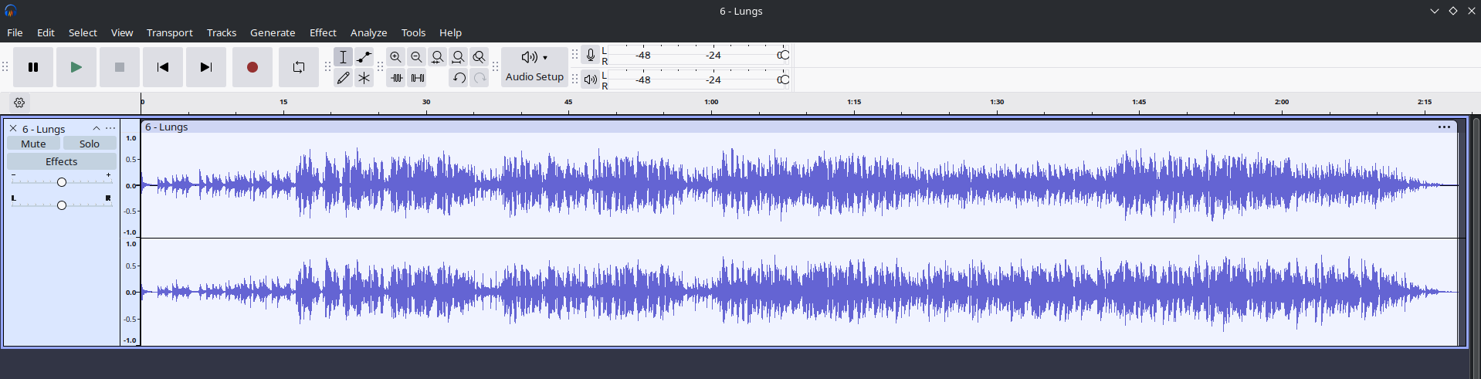Start playback with the green Play button

76,67
